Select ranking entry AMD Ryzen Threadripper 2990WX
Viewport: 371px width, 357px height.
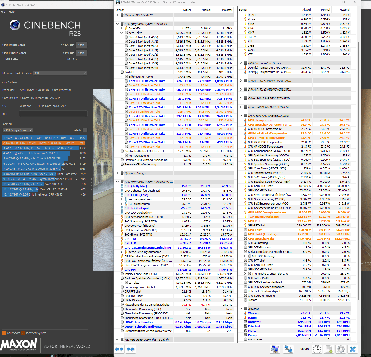point(44,164)
